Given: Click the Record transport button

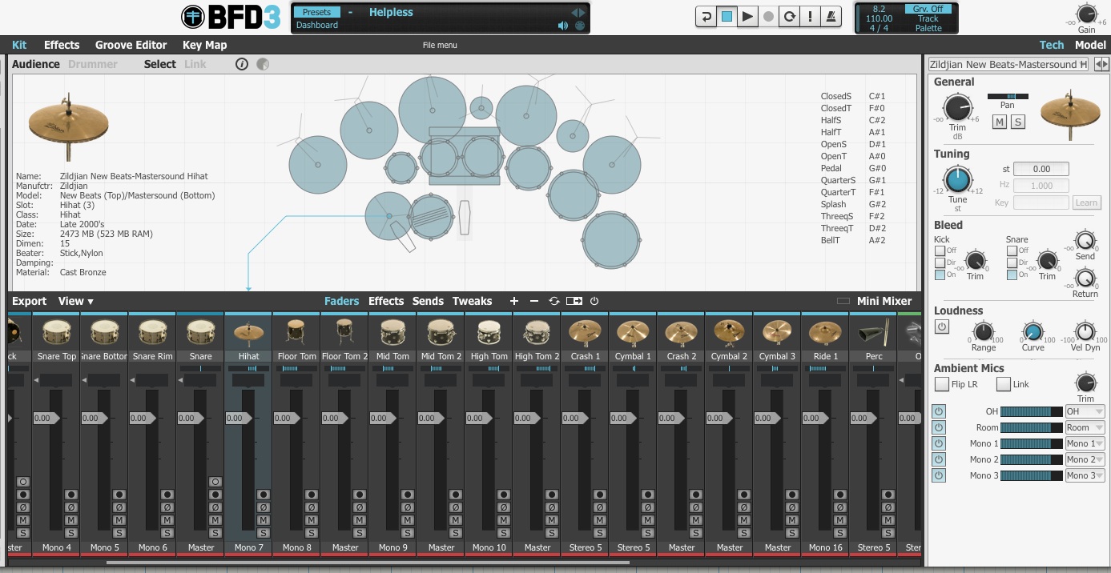Looking at the screenshot, I should tap(768, 16).
